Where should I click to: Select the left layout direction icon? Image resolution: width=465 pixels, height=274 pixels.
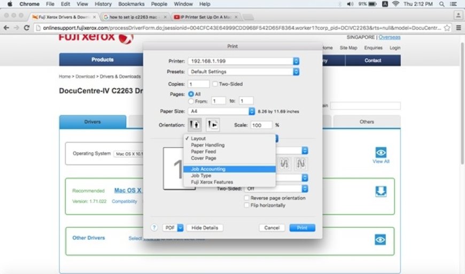[284, 163]
